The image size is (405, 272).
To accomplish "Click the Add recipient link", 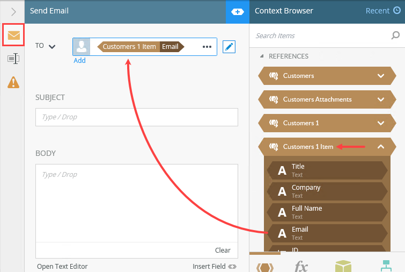I will coord(79,61).
